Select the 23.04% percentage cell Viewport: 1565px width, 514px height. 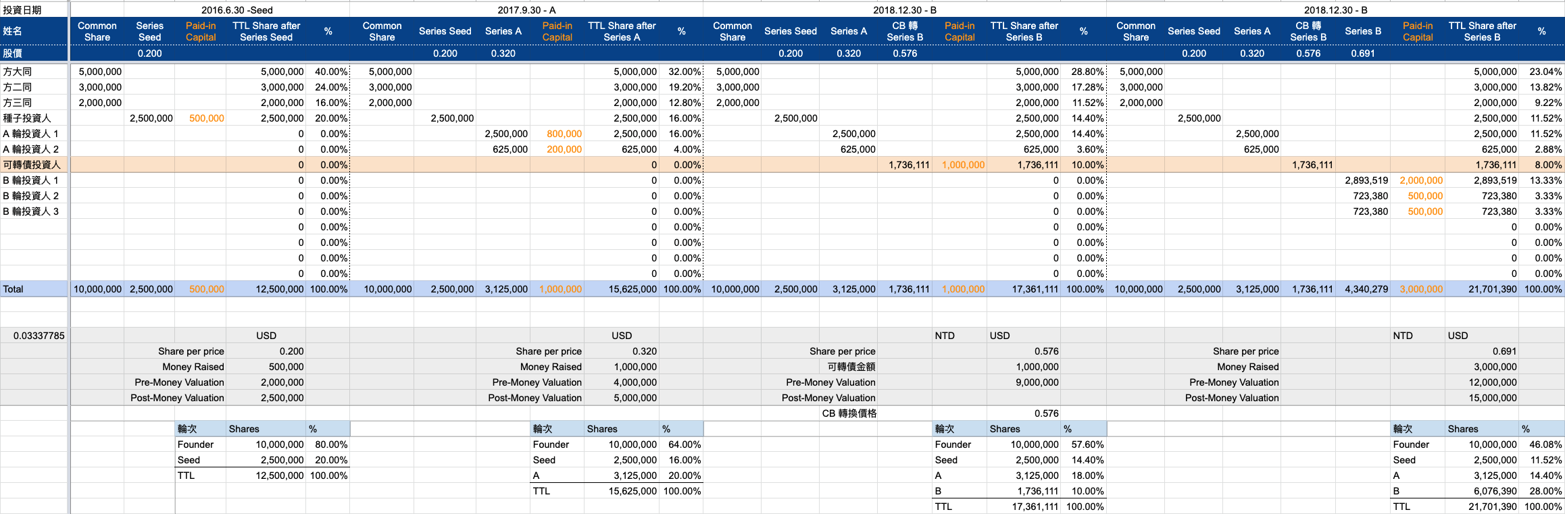1541,72
